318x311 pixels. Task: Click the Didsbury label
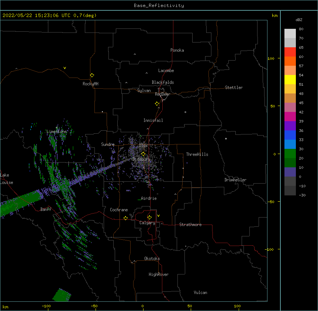click(x=142, y=159)
